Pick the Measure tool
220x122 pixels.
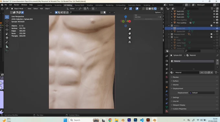click(x=7, y=47)
